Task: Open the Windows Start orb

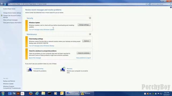Action: pyautogui.click(x=3, y=94)
